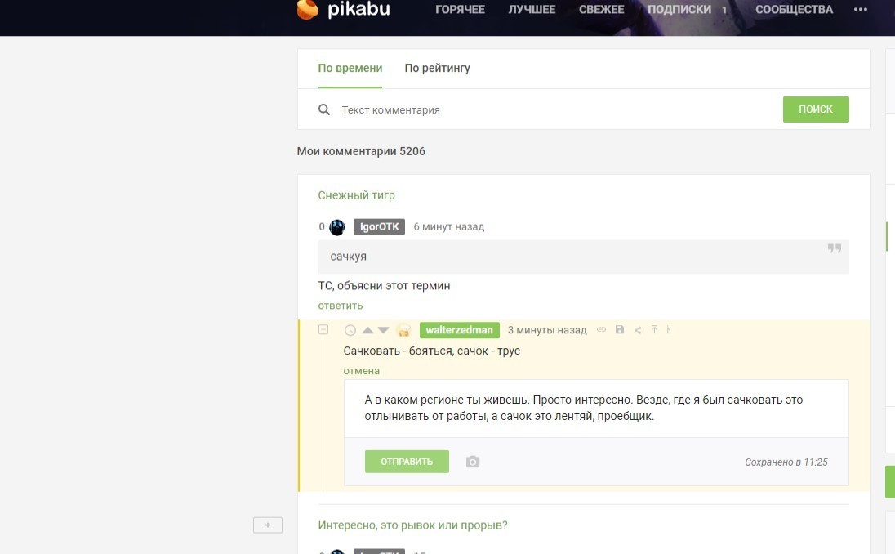Save walterzedman's comment with floppy icon
The width and height of the screenshot is (895, 554).
pos(620,330)
